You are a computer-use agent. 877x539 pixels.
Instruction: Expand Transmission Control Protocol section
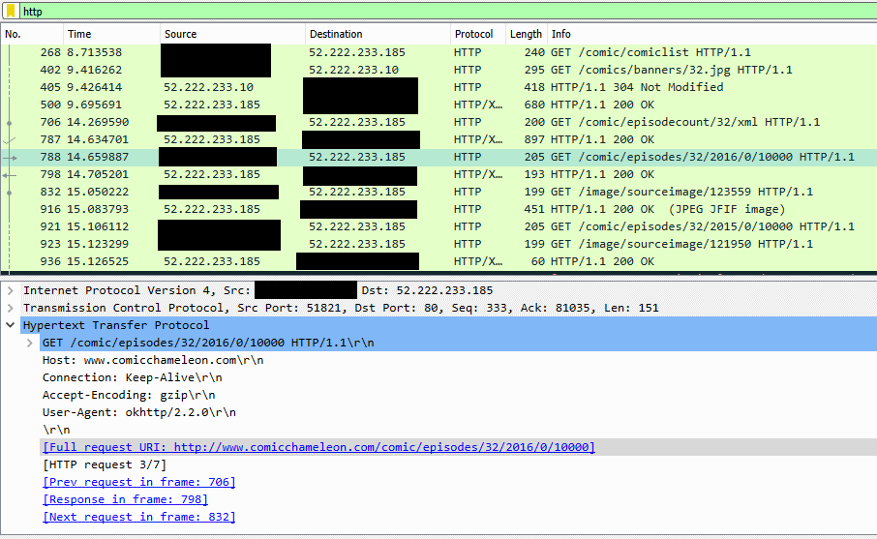[10, 308]
